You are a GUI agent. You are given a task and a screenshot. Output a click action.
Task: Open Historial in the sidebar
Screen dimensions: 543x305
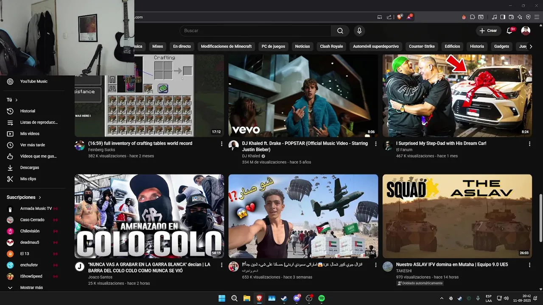point(33,111)
